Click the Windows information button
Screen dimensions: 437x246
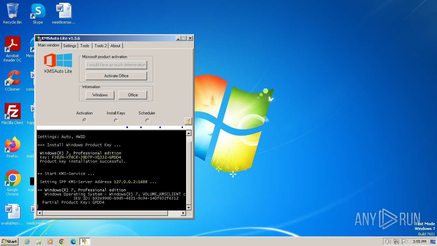click(x=100, y=95)
